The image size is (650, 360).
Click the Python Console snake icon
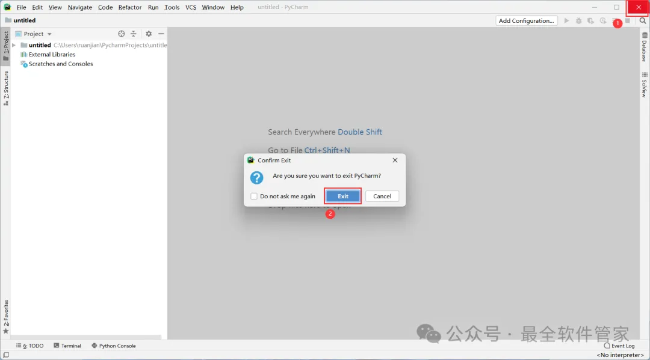click(x=94, y=346)
